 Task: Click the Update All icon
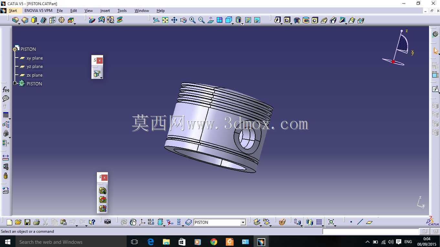point(124,222)
